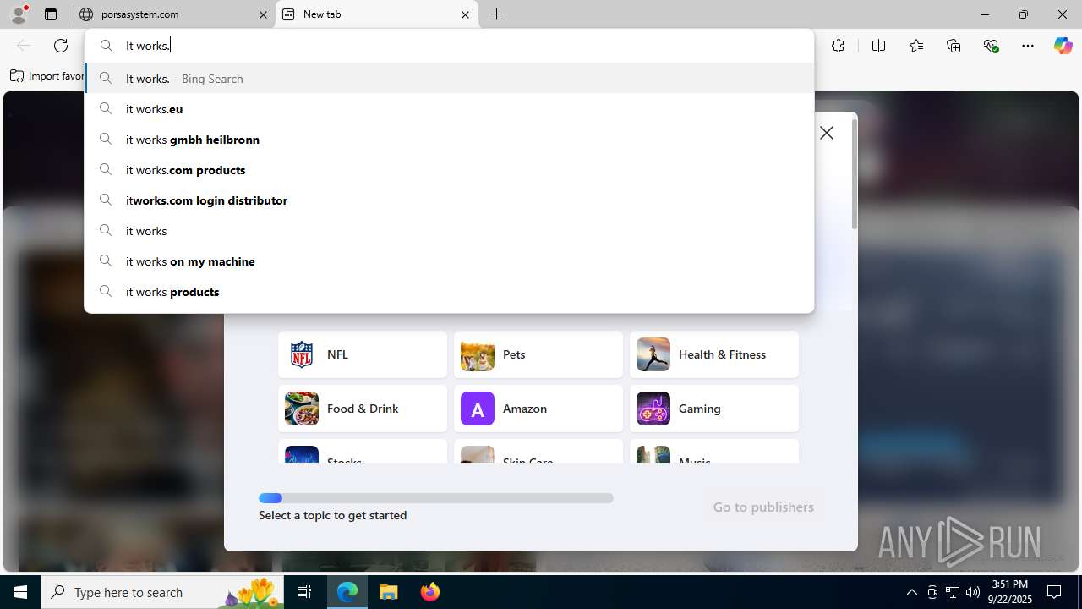Select the Health & Fitness topic
This screenshot has height=609, width=1082.
tap(714, 354)
